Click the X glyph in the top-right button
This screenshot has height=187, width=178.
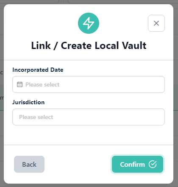(x=156, y=23)
